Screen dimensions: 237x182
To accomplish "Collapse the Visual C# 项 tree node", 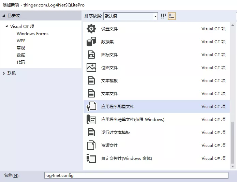I will click(6, 27).
